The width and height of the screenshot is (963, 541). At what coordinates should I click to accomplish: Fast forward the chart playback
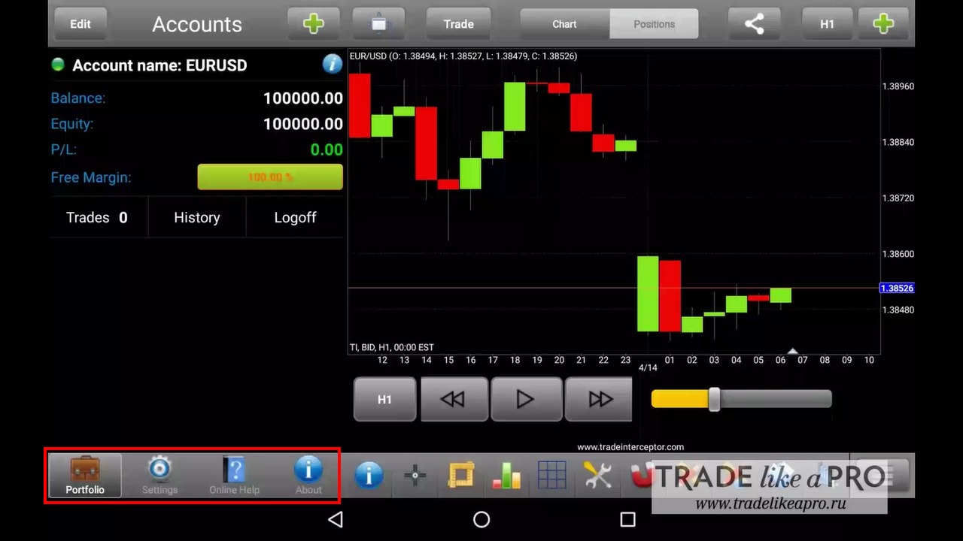click(x=599, y=399)
